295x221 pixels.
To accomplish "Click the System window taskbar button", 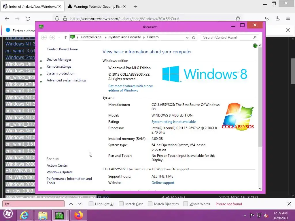I will pyautogui.click(x=60, y=215).
